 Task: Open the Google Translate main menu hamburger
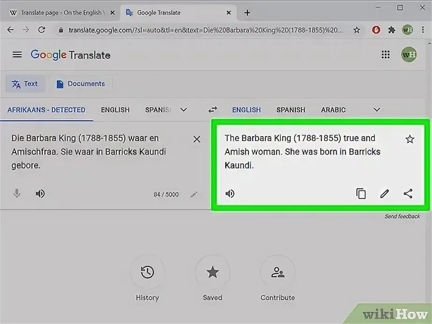click(17, 54)
